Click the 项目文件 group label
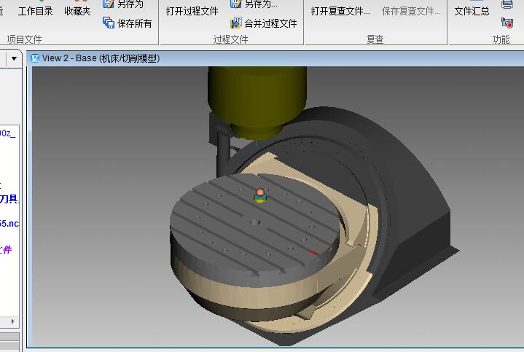Viewport: 524px width, 352px height. click(x=24, y=39)
